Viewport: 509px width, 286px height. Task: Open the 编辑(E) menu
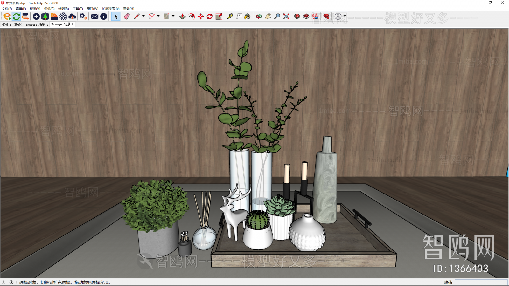click(21, 9)
